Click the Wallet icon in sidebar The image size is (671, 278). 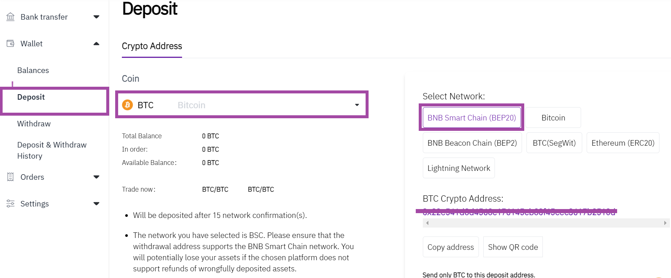[x=10, y=43]
